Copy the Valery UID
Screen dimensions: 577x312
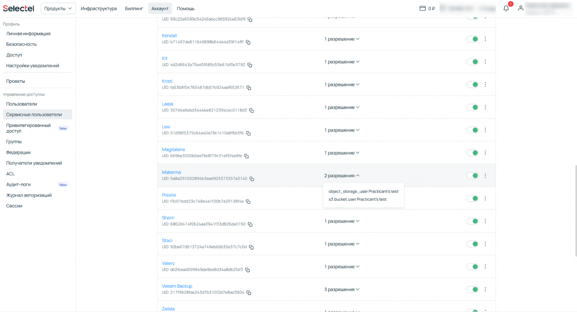(x=247, y=270)
